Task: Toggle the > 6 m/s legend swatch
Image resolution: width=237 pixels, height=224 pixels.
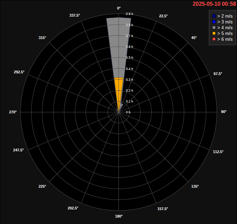Action: [x=214, y=39]
